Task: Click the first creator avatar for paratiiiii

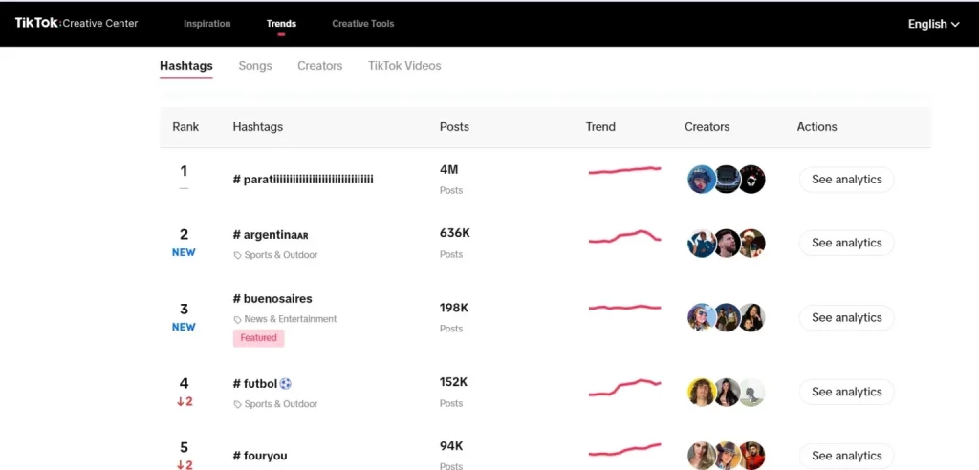Action: point(702,180)
